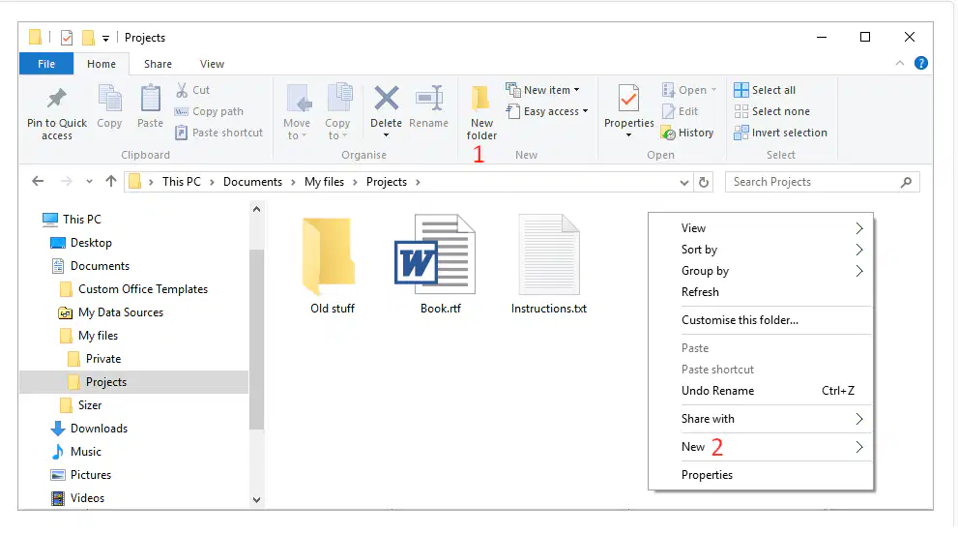This screenshot has height=534, width=958.
Task: Click the Copy to icon
Action: tap(339, 98)
